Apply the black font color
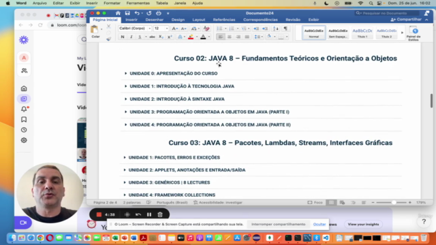 pos(203,37)
